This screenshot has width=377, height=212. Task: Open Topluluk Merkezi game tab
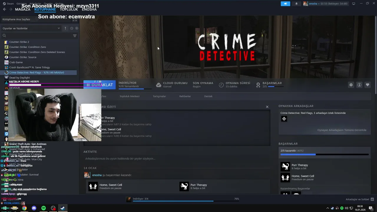coord(130,96)
